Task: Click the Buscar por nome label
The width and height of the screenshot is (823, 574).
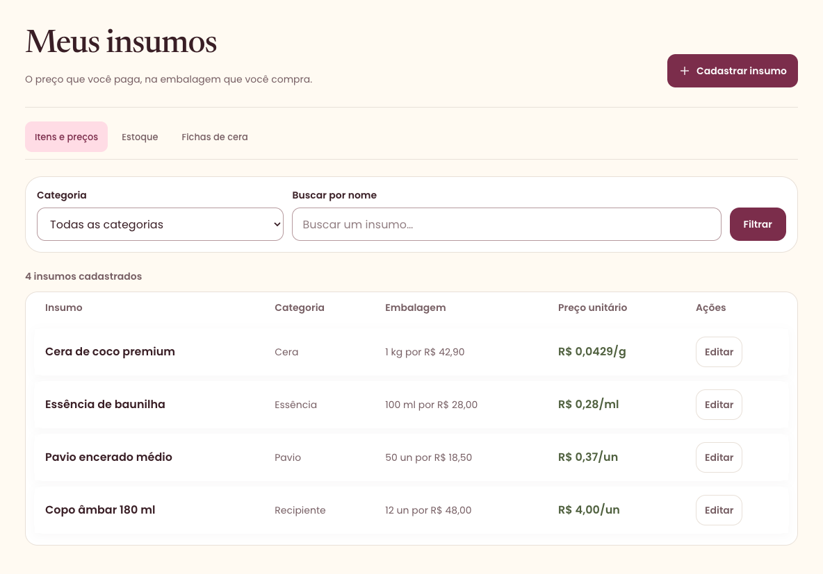Action: tap(334, 195)
